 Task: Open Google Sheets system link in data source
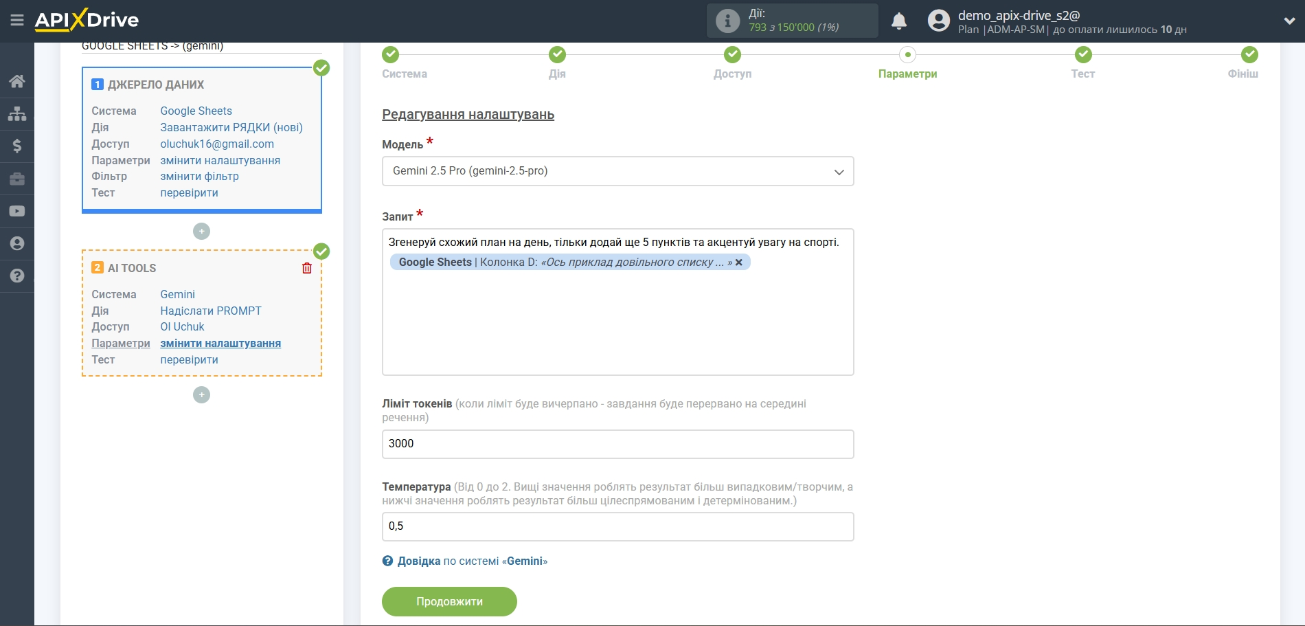pos(196,111)
